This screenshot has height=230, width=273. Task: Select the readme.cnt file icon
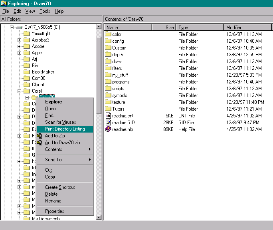pyautogui.click(x=108, y=116)
